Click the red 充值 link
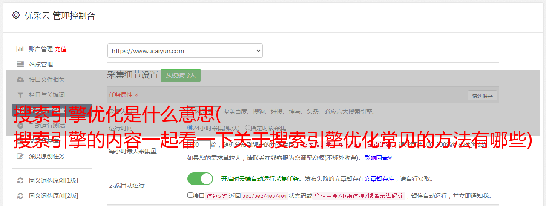546x206 pixels. [x=60, y=49]
